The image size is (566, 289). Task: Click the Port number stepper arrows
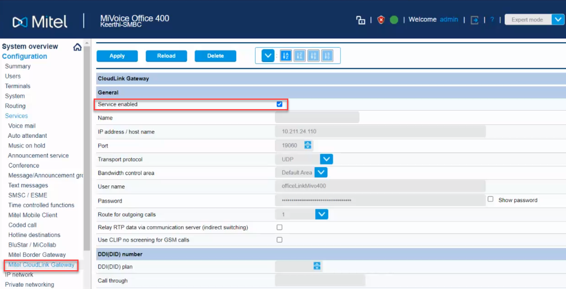point(308,145)
